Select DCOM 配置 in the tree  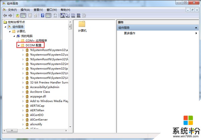33,45
